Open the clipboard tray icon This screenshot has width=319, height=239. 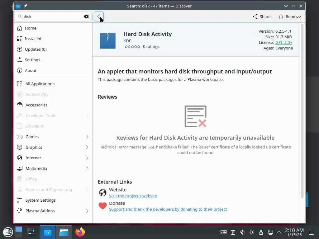coord(233,232)
